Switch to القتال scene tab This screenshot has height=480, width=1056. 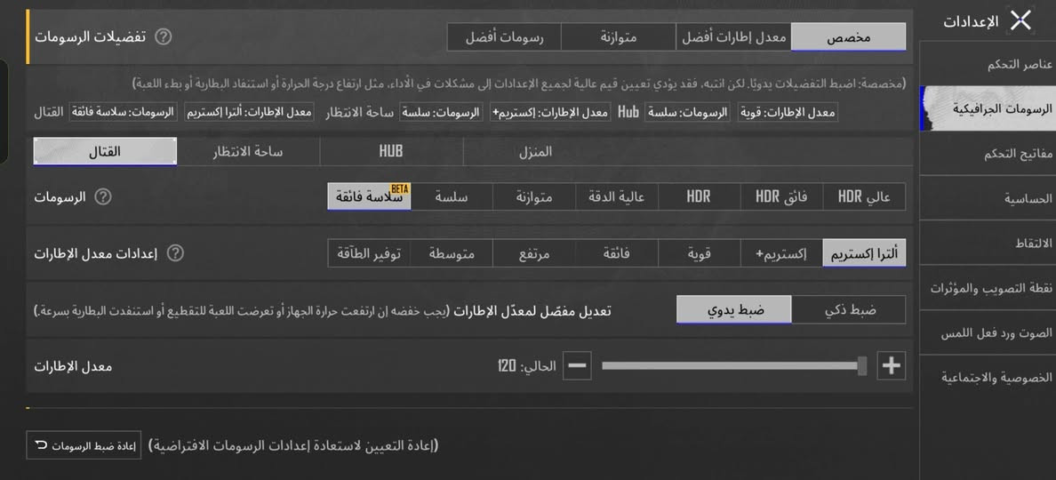(x=105, y=151)
